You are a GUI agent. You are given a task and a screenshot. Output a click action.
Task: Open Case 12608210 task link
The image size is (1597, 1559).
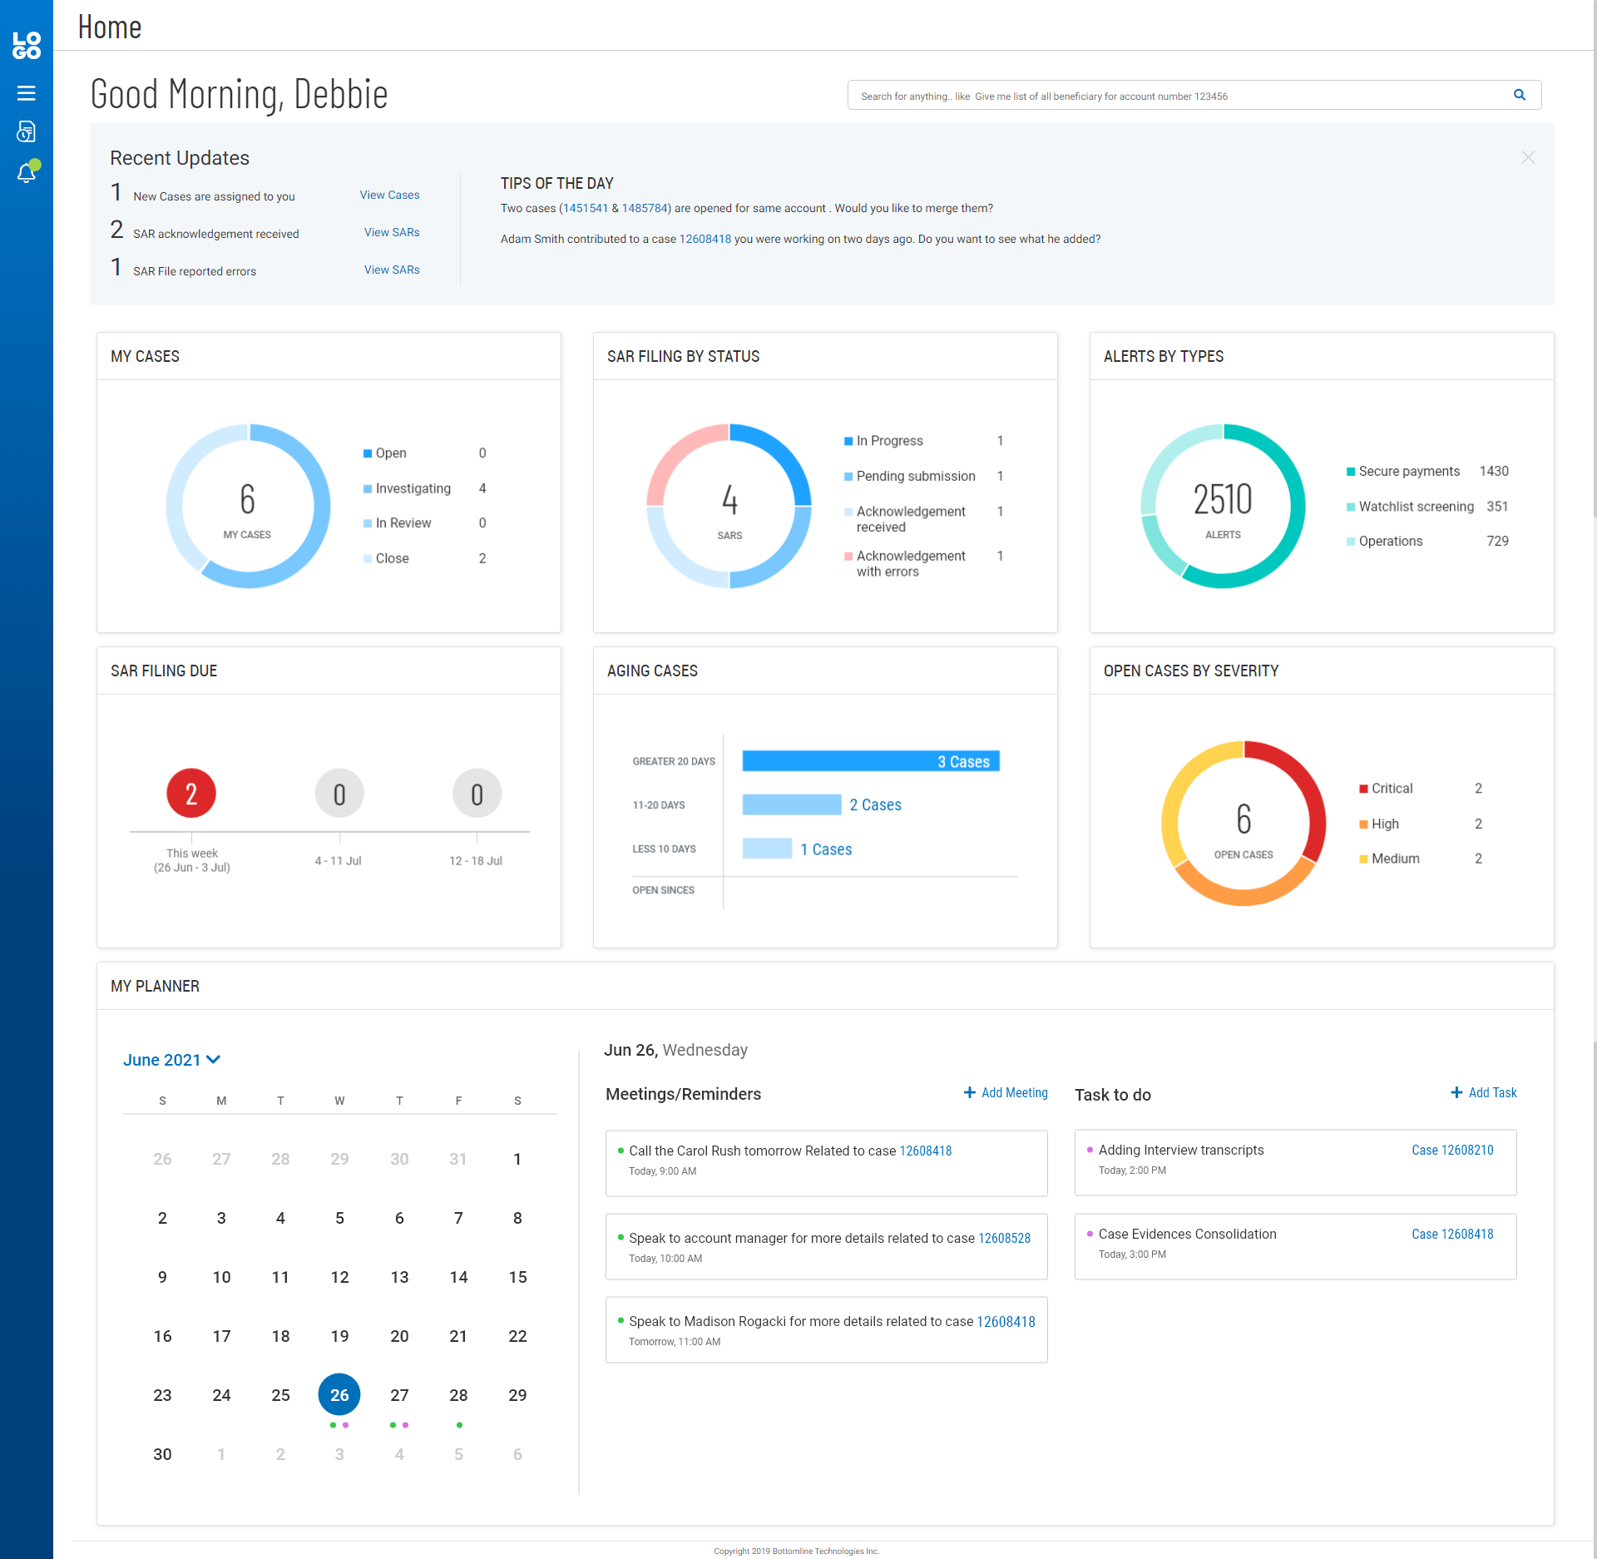(x=1452, y=1150)
